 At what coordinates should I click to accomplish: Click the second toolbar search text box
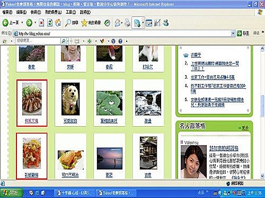(38, 41)
